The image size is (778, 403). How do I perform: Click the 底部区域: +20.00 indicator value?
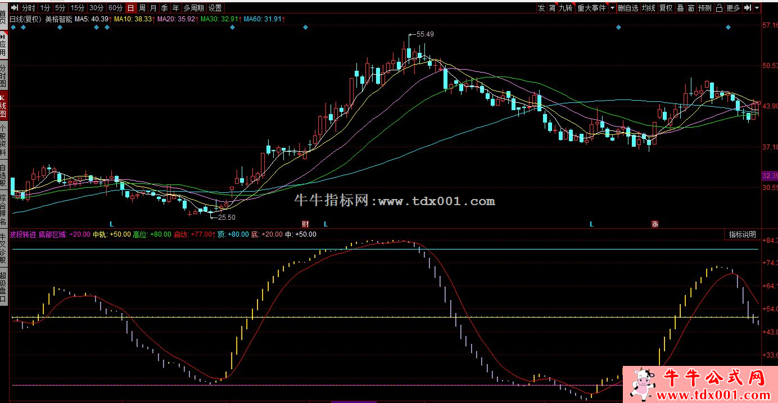[x=65, y=234]
